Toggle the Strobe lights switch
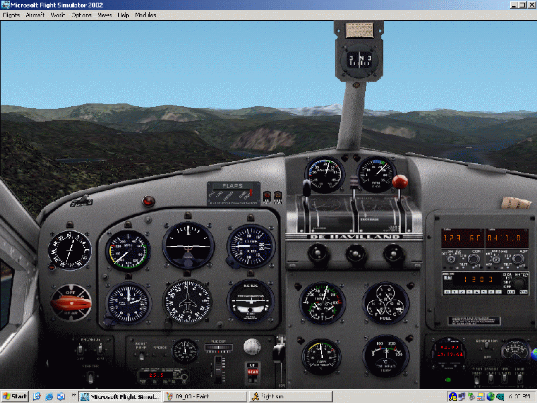 tap(491, 378)
